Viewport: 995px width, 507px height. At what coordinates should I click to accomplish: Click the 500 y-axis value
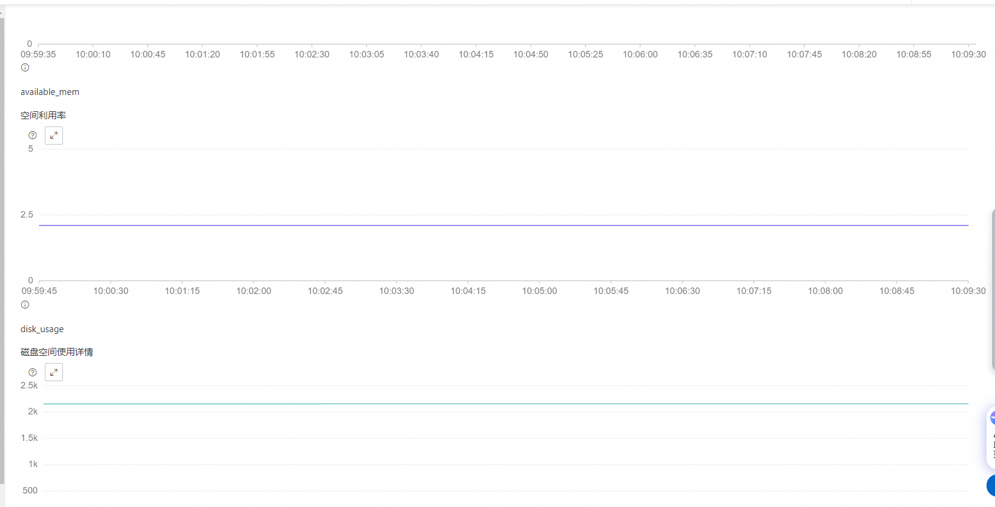pos(30,491)
